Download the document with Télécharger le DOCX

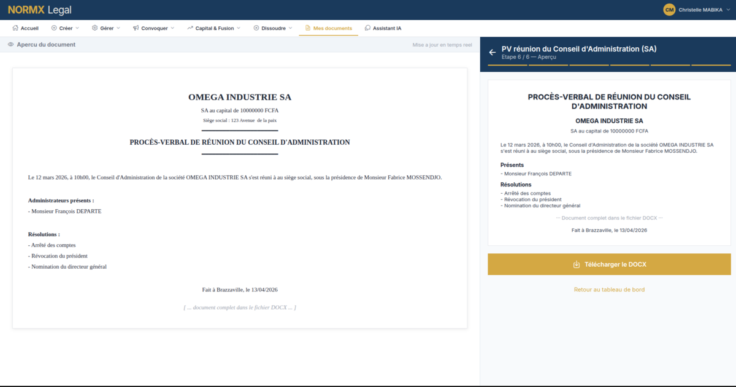pyautogui.click(x=610, y=264)
